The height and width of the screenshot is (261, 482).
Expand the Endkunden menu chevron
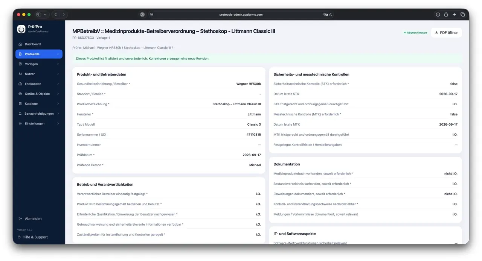click(58, 84)
